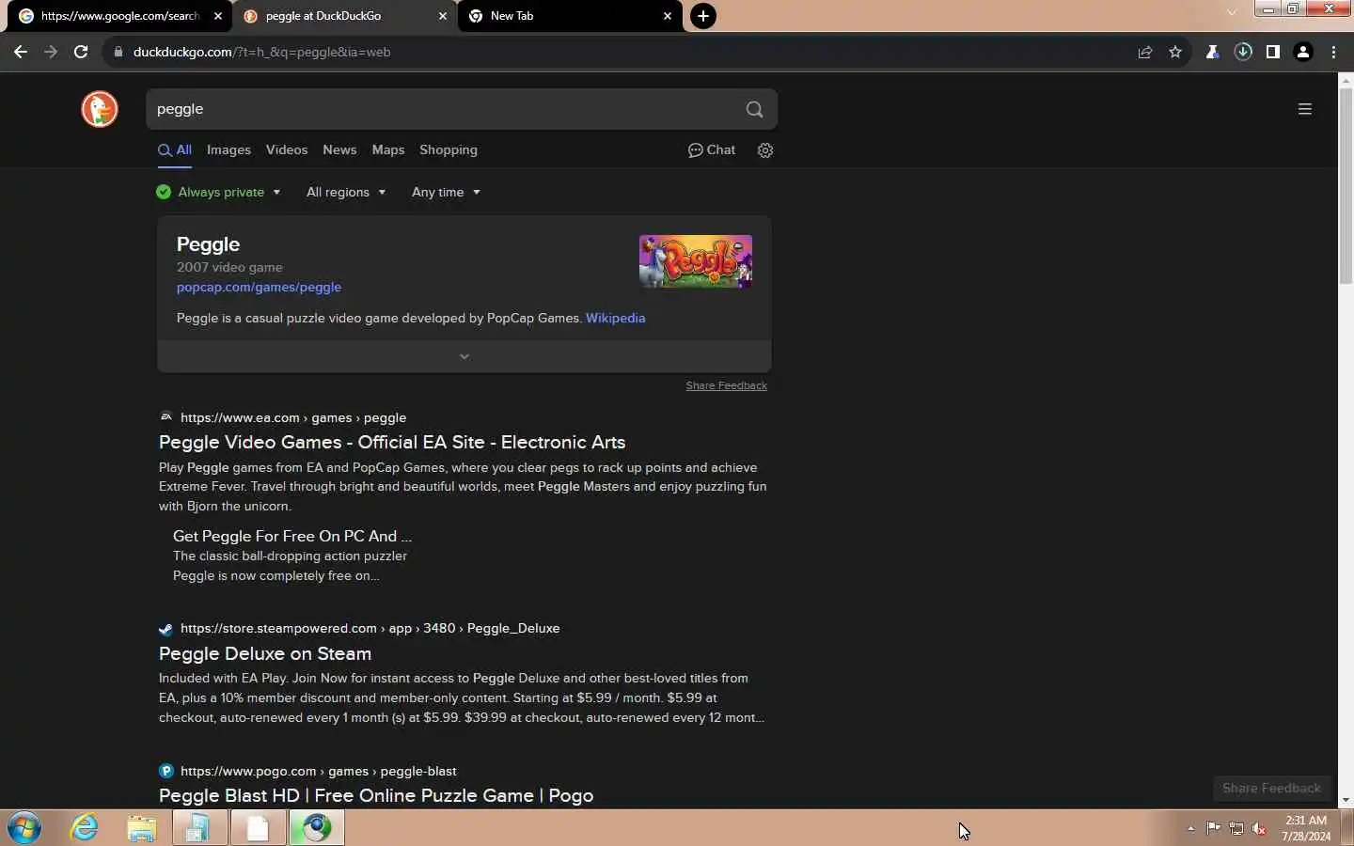The width and height of the screenshot is (1354, 846).
Task: Click the Chrome taskbar icon
Action: tap(317, 828)
